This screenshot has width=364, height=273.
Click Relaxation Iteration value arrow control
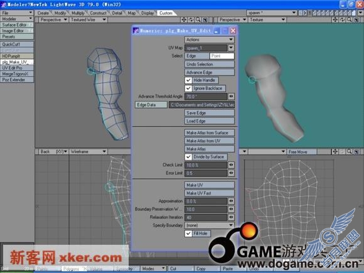pos(231,217)
